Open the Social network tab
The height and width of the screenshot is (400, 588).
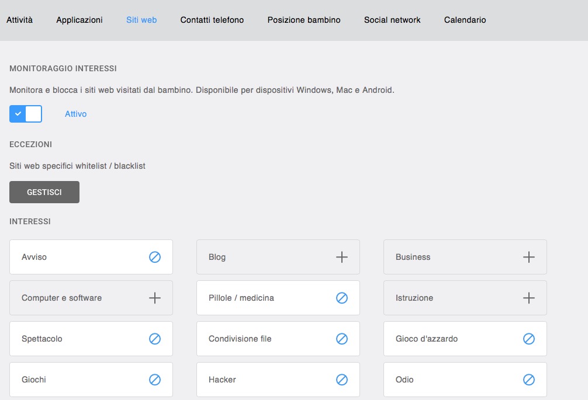coord(392,19)
